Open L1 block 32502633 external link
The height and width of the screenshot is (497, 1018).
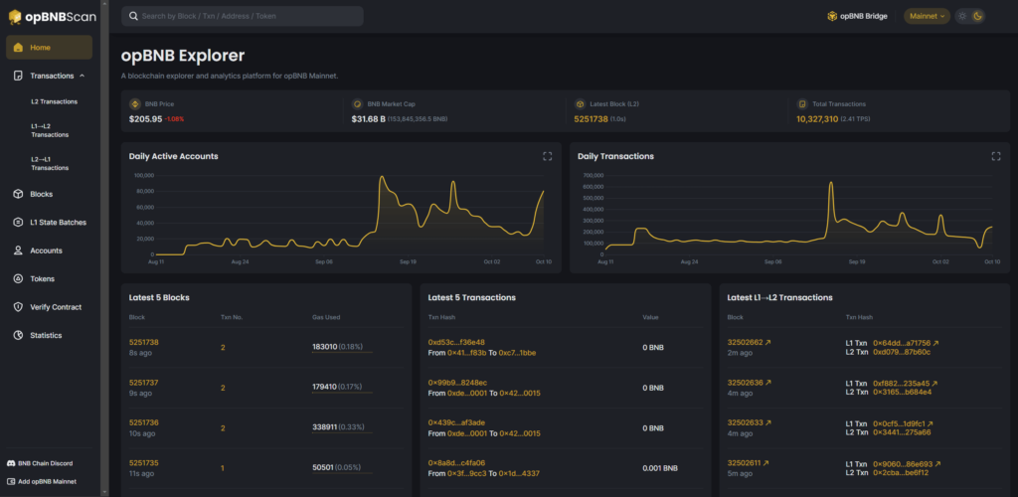(x=750, y=423)
